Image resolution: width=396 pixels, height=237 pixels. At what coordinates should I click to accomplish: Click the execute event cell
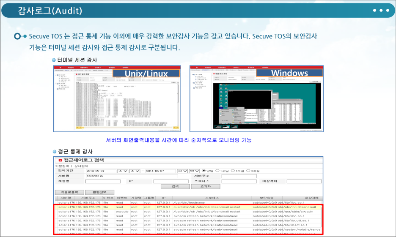tap(122, 212)
